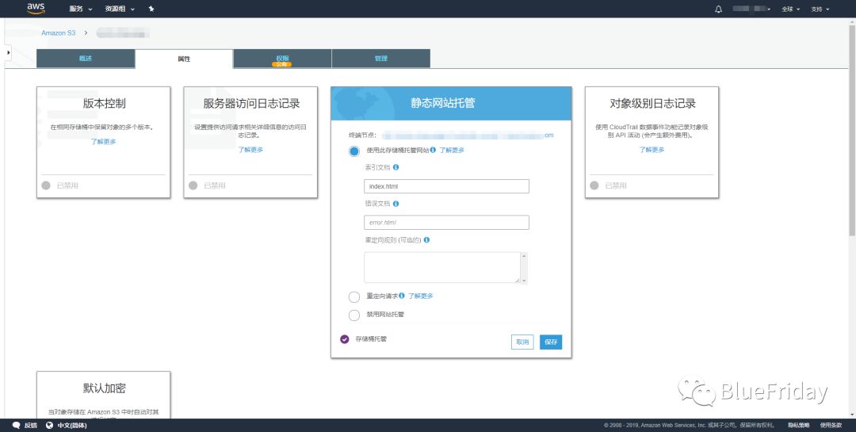The image size is (856, 432).
Task: Click the page vertical scrollbar
Action: pos(852,131)
